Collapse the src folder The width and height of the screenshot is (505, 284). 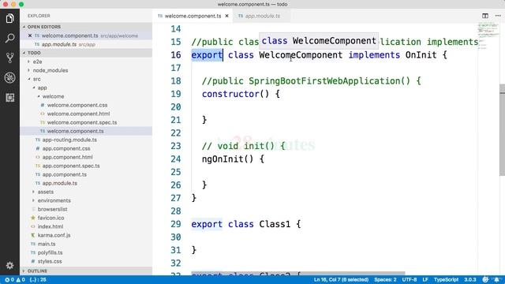tap(37, 79)
